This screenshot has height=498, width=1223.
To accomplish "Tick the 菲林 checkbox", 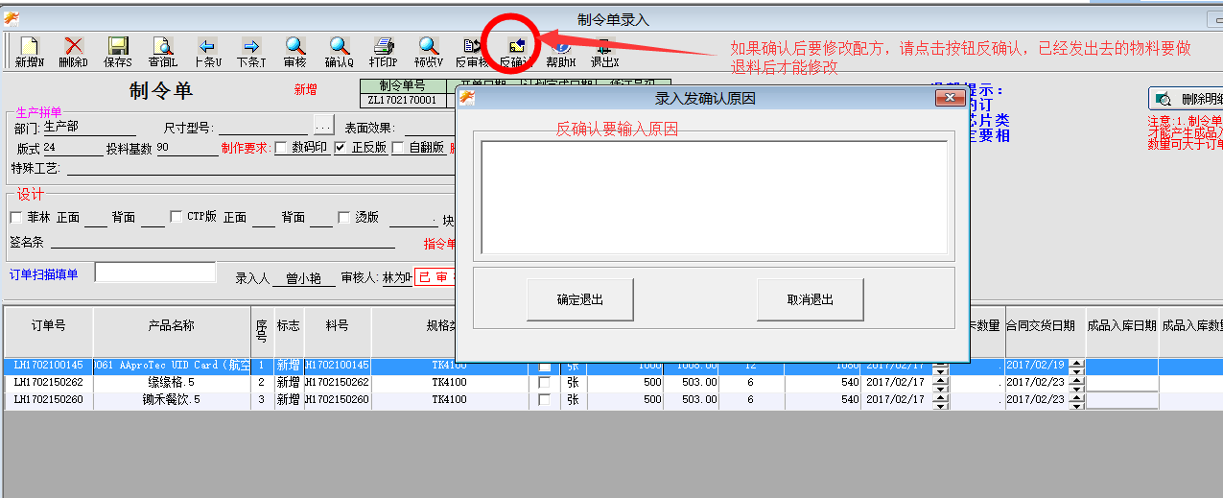I will point(16,218).
